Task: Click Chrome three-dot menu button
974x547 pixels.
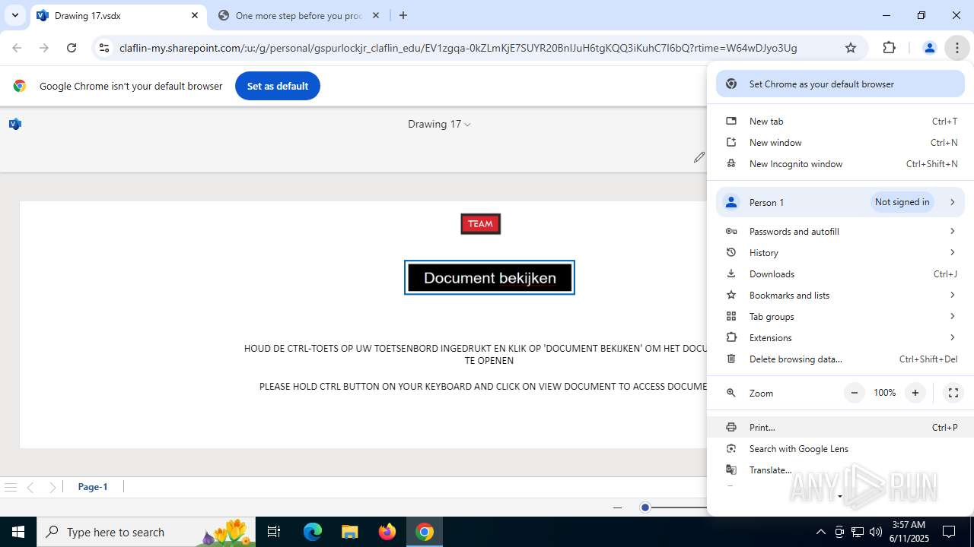Action: pos(956,48)
